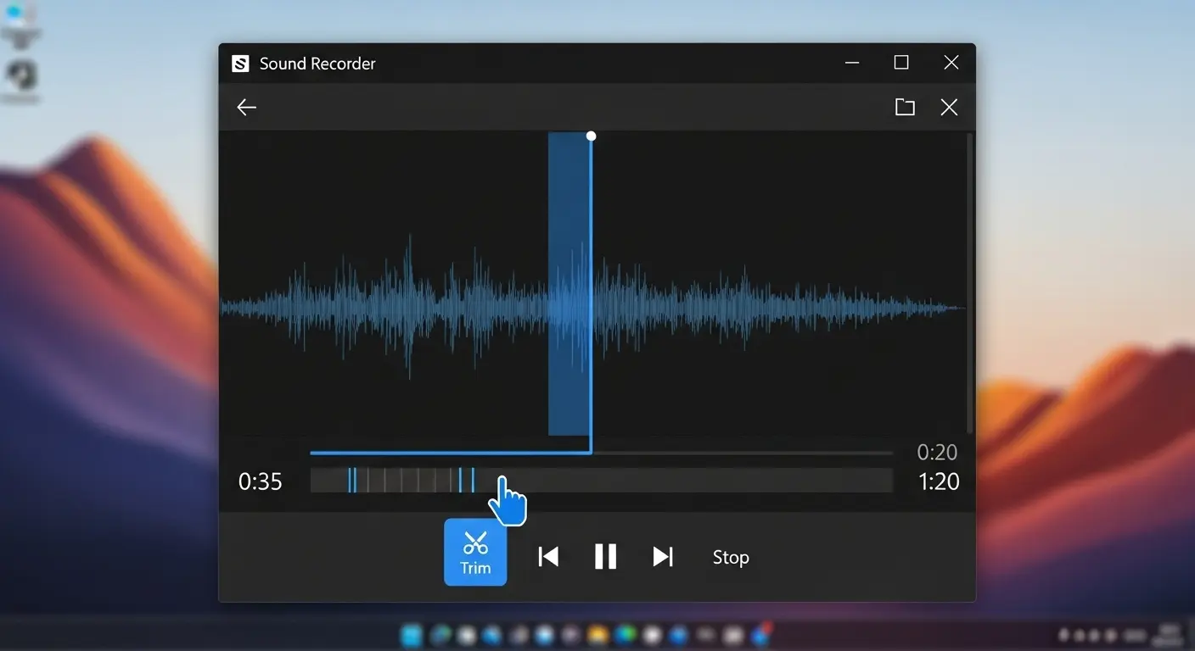Click the Stop button
Screen dimensions: 1195x651
coord(731,557)
